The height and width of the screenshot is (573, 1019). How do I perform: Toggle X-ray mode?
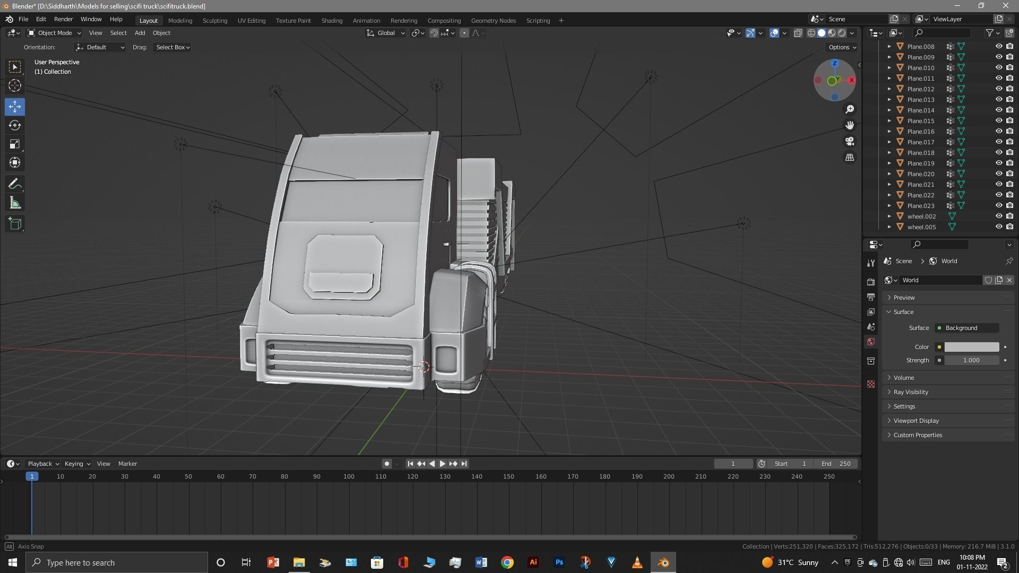[x=798, y=33]
